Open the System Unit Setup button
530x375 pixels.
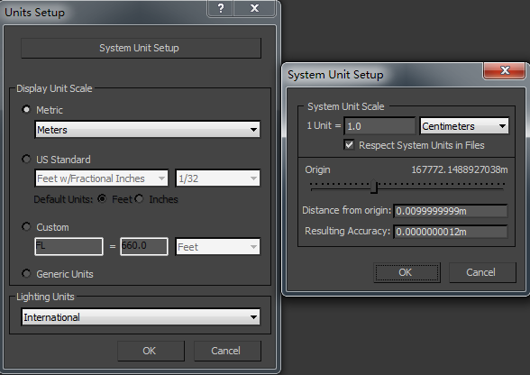(x=141, y=48)
